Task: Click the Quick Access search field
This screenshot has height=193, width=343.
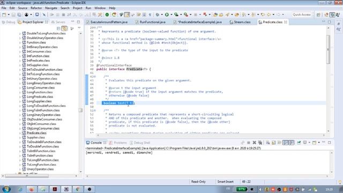Action: 301,14
